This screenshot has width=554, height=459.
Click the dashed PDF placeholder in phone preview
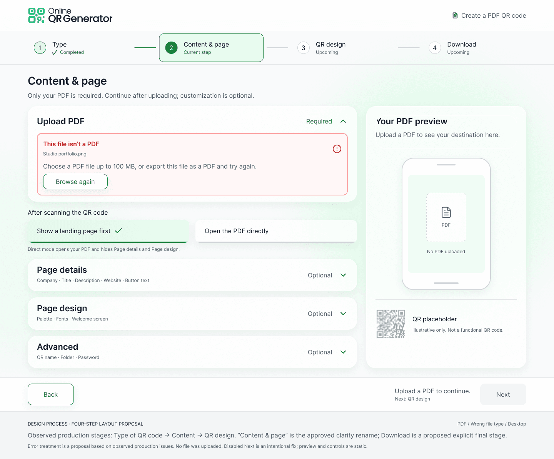446,217
